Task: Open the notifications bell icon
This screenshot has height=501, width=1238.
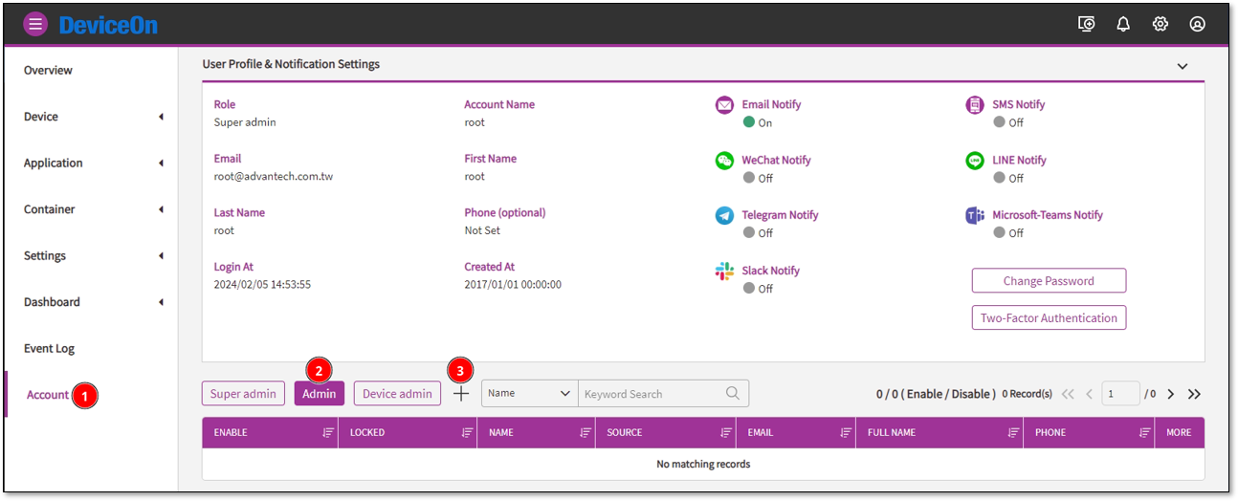Action: click(x=1123, y=24)
